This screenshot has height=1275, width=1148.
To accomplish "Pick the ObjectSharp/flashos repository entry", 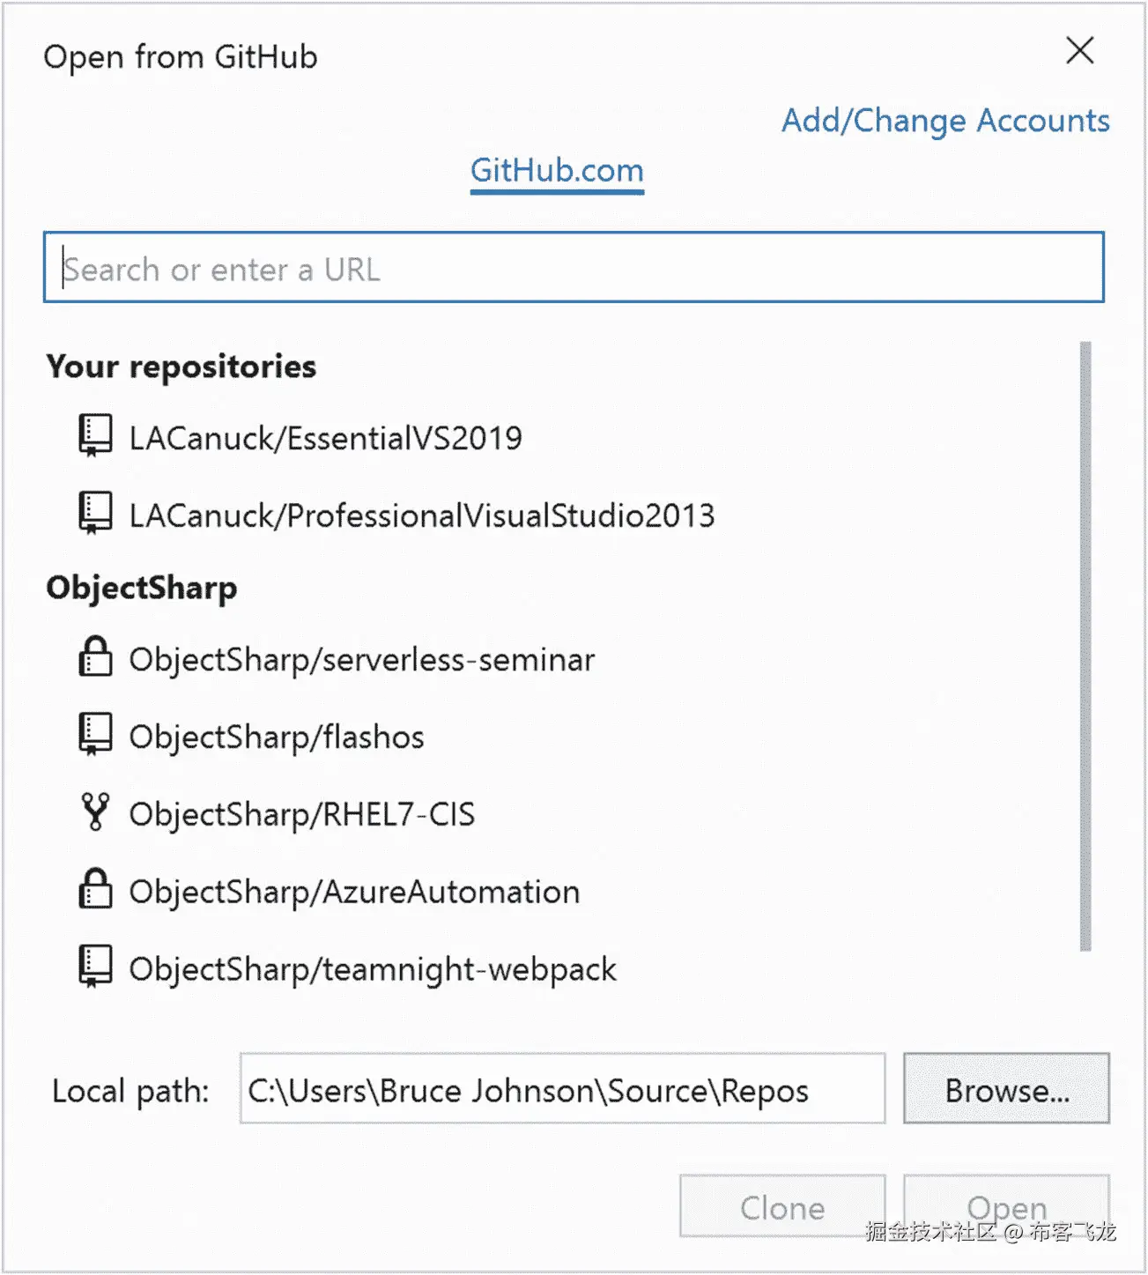I will coord(277,738).
